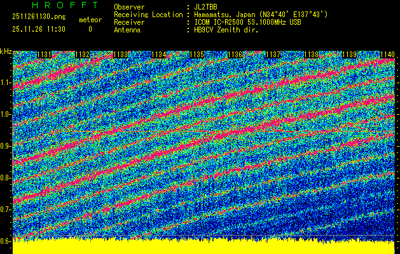The image size is (400, 254).
Task: Click the 1131 time marker
Action: [45, 55]
